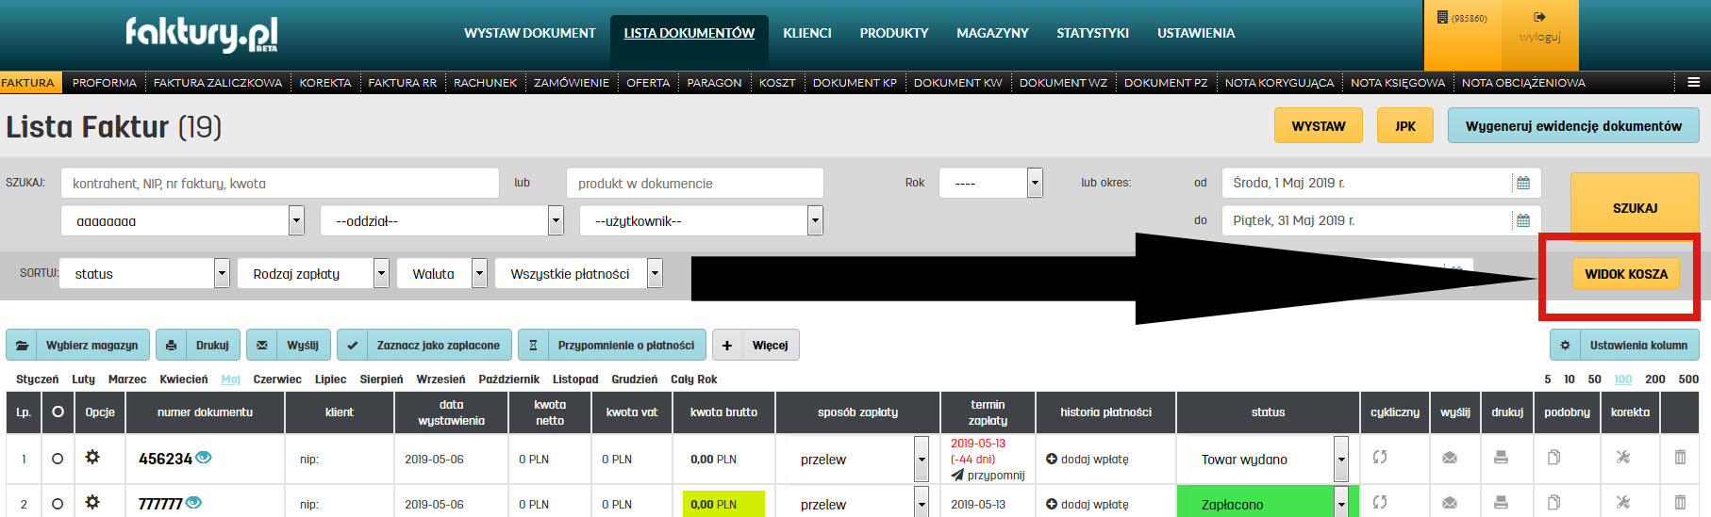Click the yellow SZUKAJ button
The height and width of the screenshot is (517, 1711).
(1634, 208)
